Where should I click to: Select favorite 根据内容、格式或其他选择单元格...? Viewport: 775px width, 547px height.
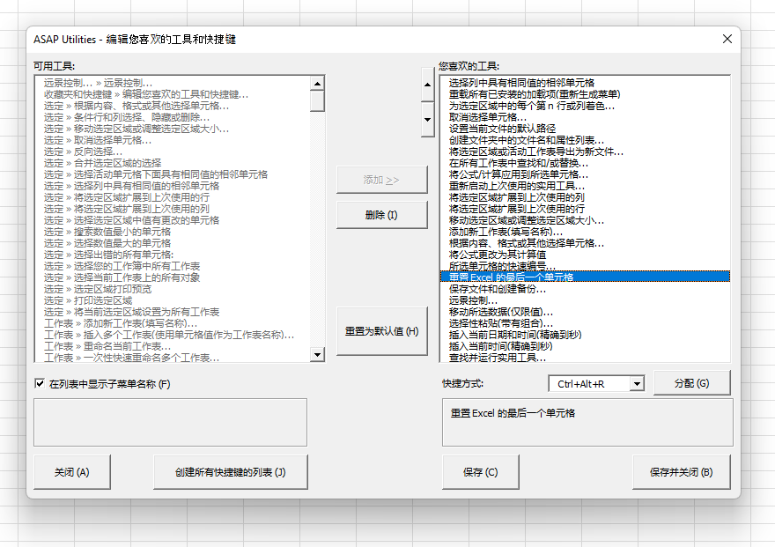pyautogui.click(x=527, y=243)
